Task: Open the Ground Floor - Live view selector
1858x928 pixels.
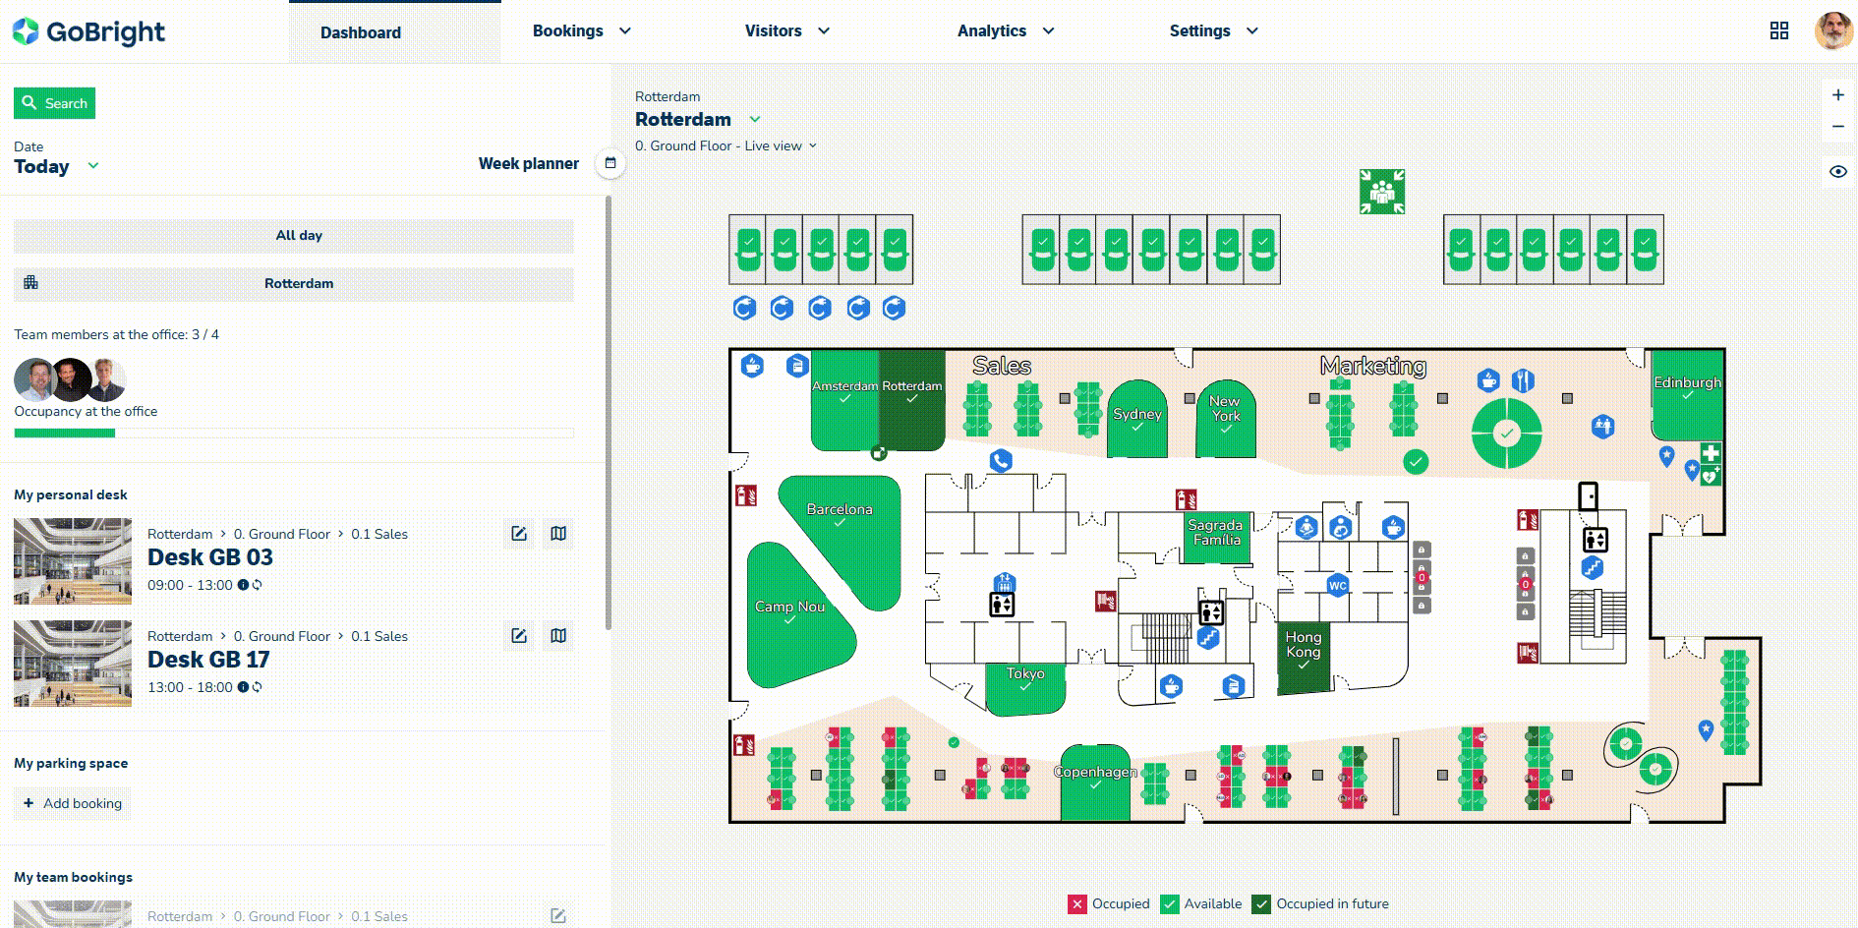Action: coord(727,145)
